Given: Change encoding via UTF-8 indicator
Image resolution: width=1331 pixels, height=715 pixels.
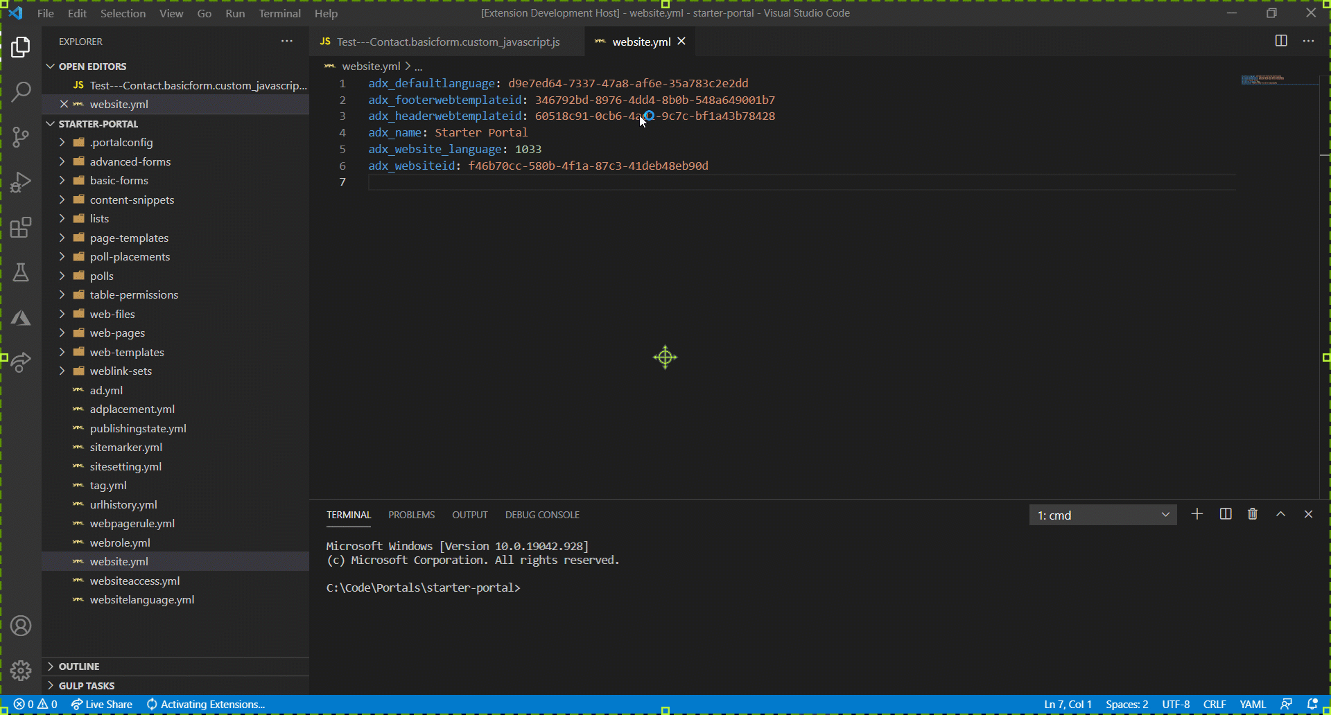Looking at the screenshot, I should coord(1176,704).
